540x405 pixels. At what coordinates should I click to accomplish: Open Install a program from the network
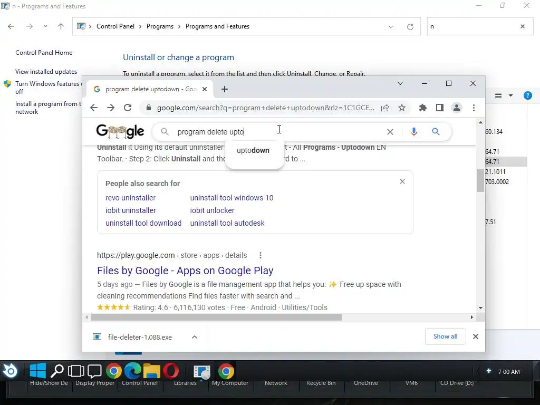coord(48,108)
